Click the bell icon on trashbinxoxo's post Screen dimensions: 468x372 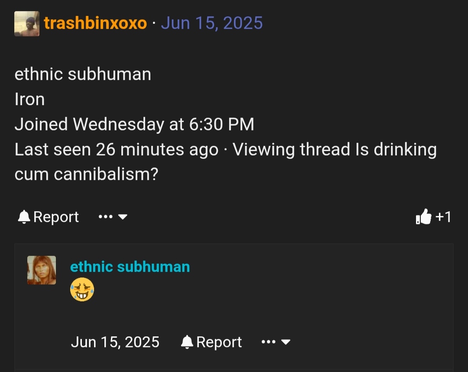(24, 217)
